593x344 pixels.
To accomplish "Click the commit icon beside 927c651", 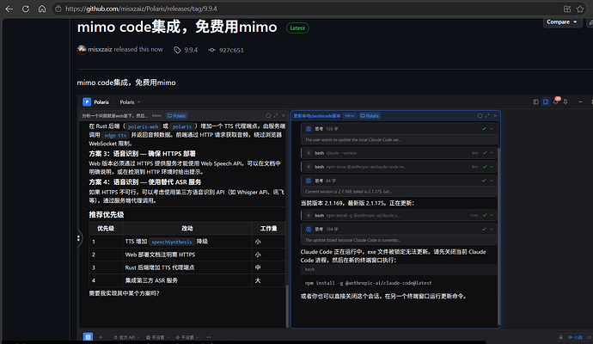I will tap(211, 50).
